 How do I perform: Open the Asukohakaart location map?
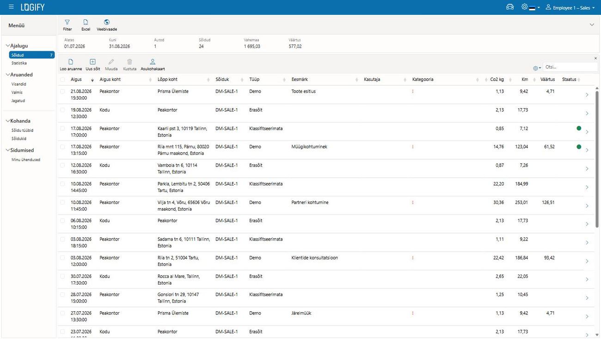click(153, 65)
